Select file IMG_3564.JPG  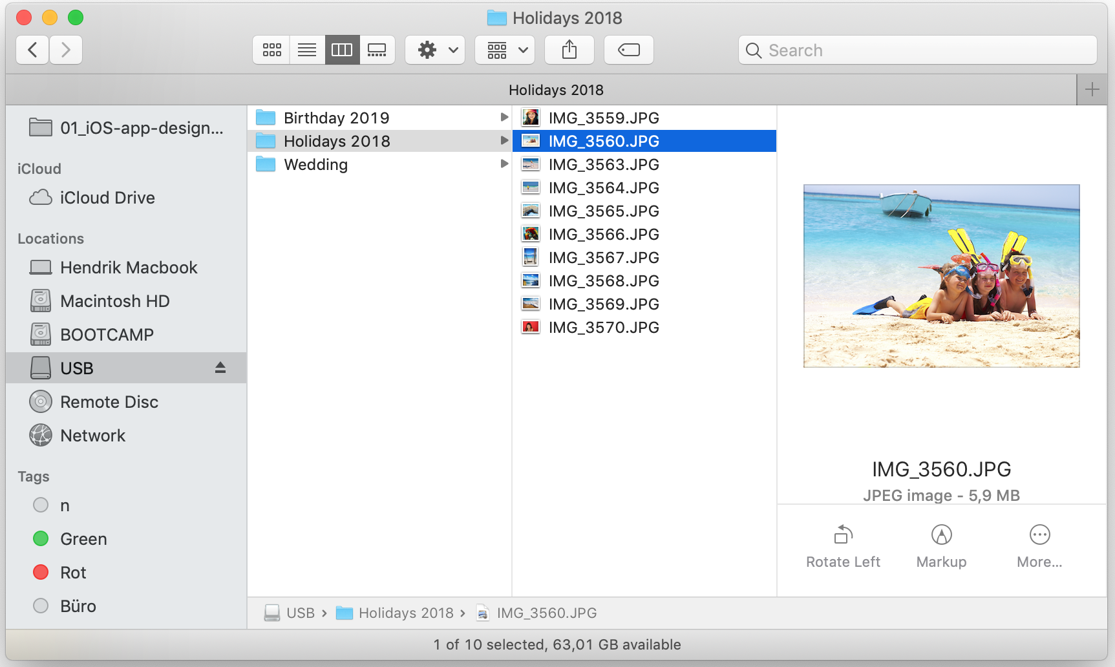pos(644,187)
